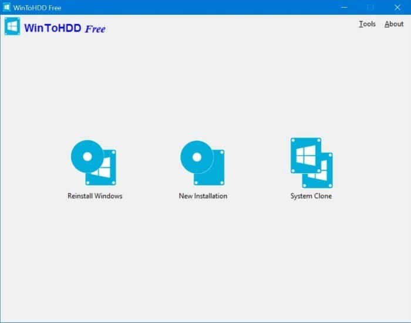Minimize the WinToHDD window
The height and width of the screenshot is (323, 411).
pos(344,7)
